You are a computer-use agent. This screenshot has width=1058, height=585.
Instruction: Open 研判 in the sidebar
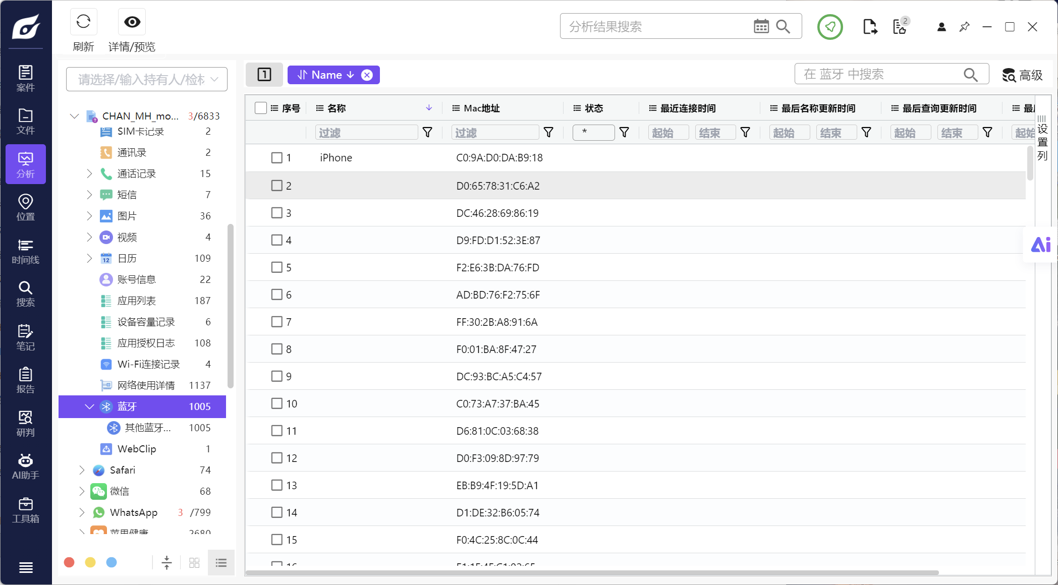[x=26, y=423]
